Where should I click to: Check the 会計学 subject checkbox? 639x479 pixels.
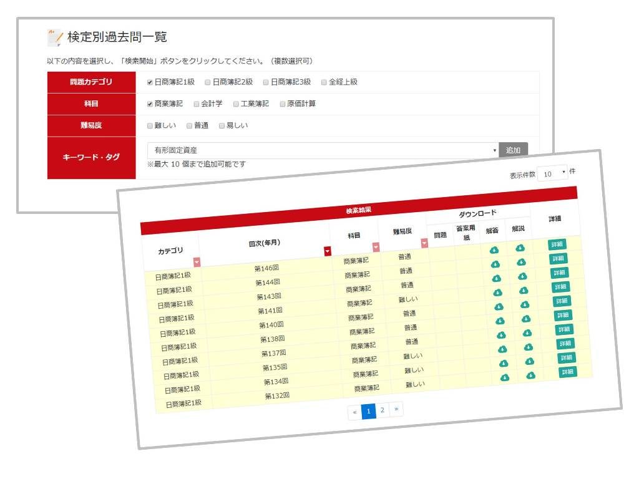pyautogui.click(x=197, y=104)
